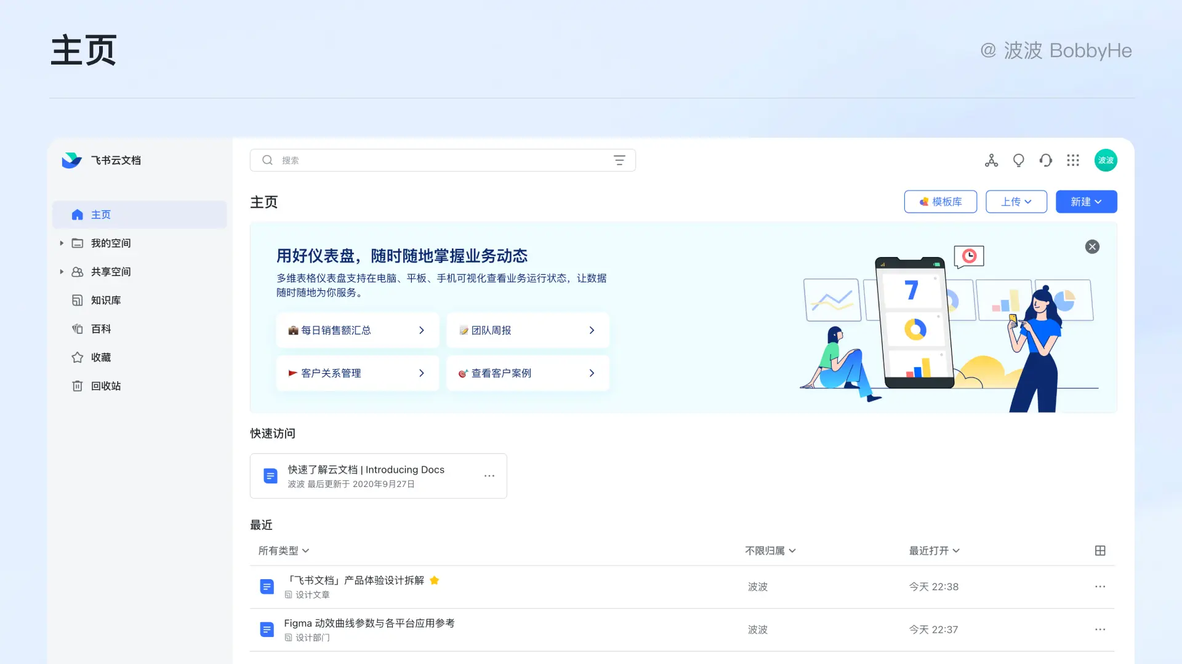
Task: Toggle the star on 飞书文档 产品体验设计拆解
Action: (x=435, y=580)
